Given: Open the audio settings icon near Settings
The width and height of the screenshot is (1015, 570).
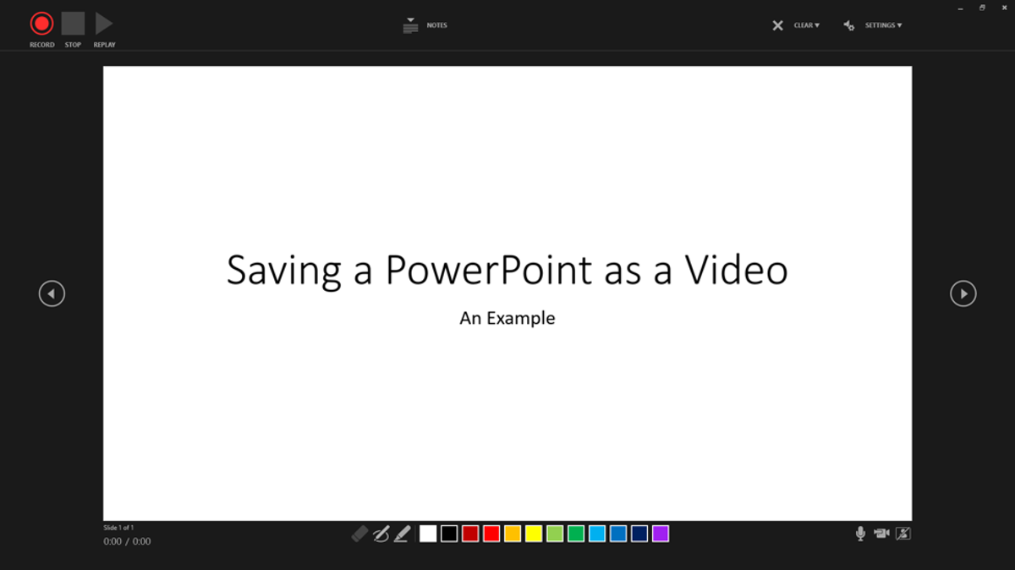Looking at the screenshot, I should (848, 25).
